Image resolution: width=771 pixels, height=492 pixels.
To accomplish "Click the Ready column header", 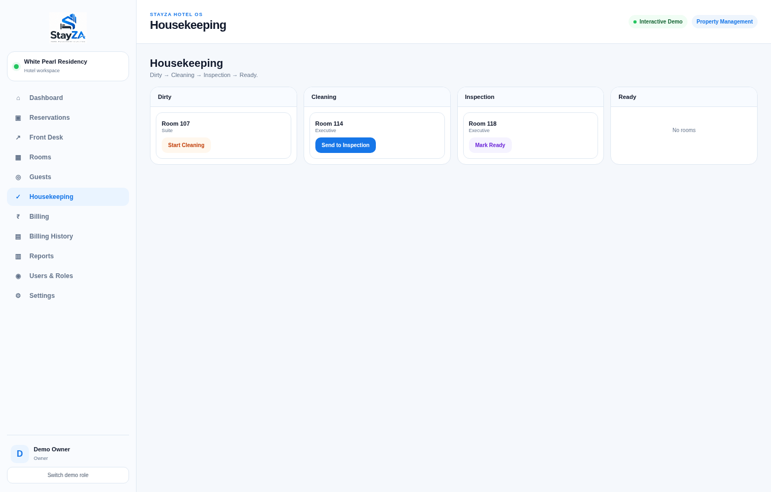I will click(684, 97).
